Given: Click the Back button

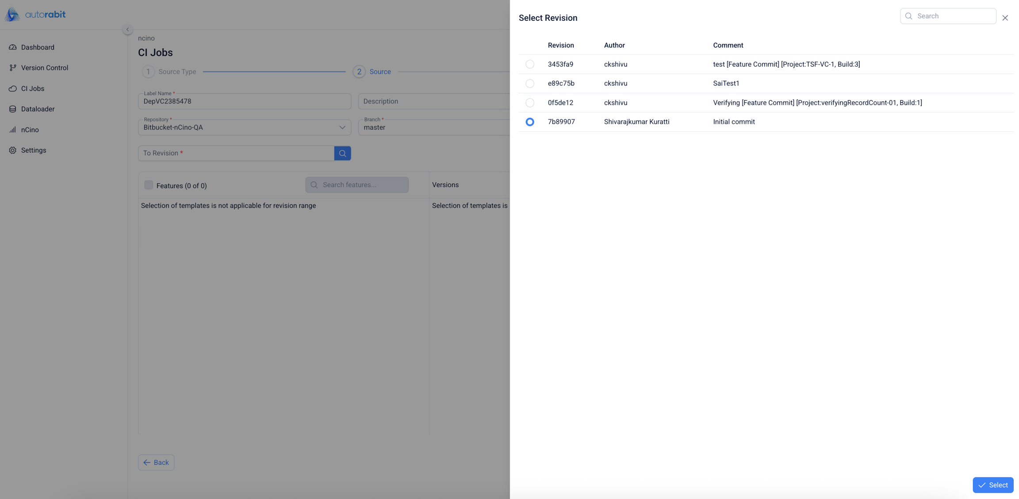Looking at the screenshot, I should coord(156,462).
